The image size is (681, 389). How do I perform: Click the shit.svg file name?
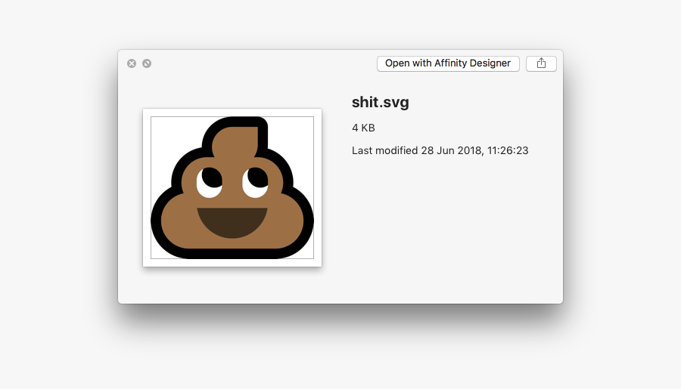[381, 102]
